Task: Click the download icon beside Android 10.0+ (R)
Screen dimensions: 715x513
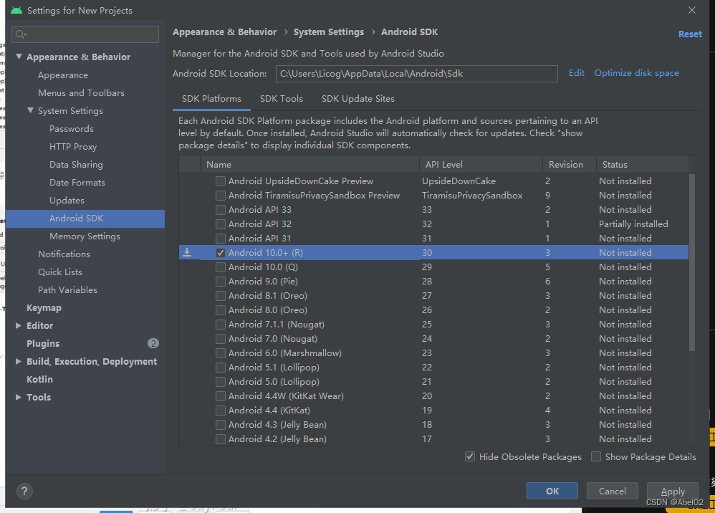Action: (x=188, y=252)
